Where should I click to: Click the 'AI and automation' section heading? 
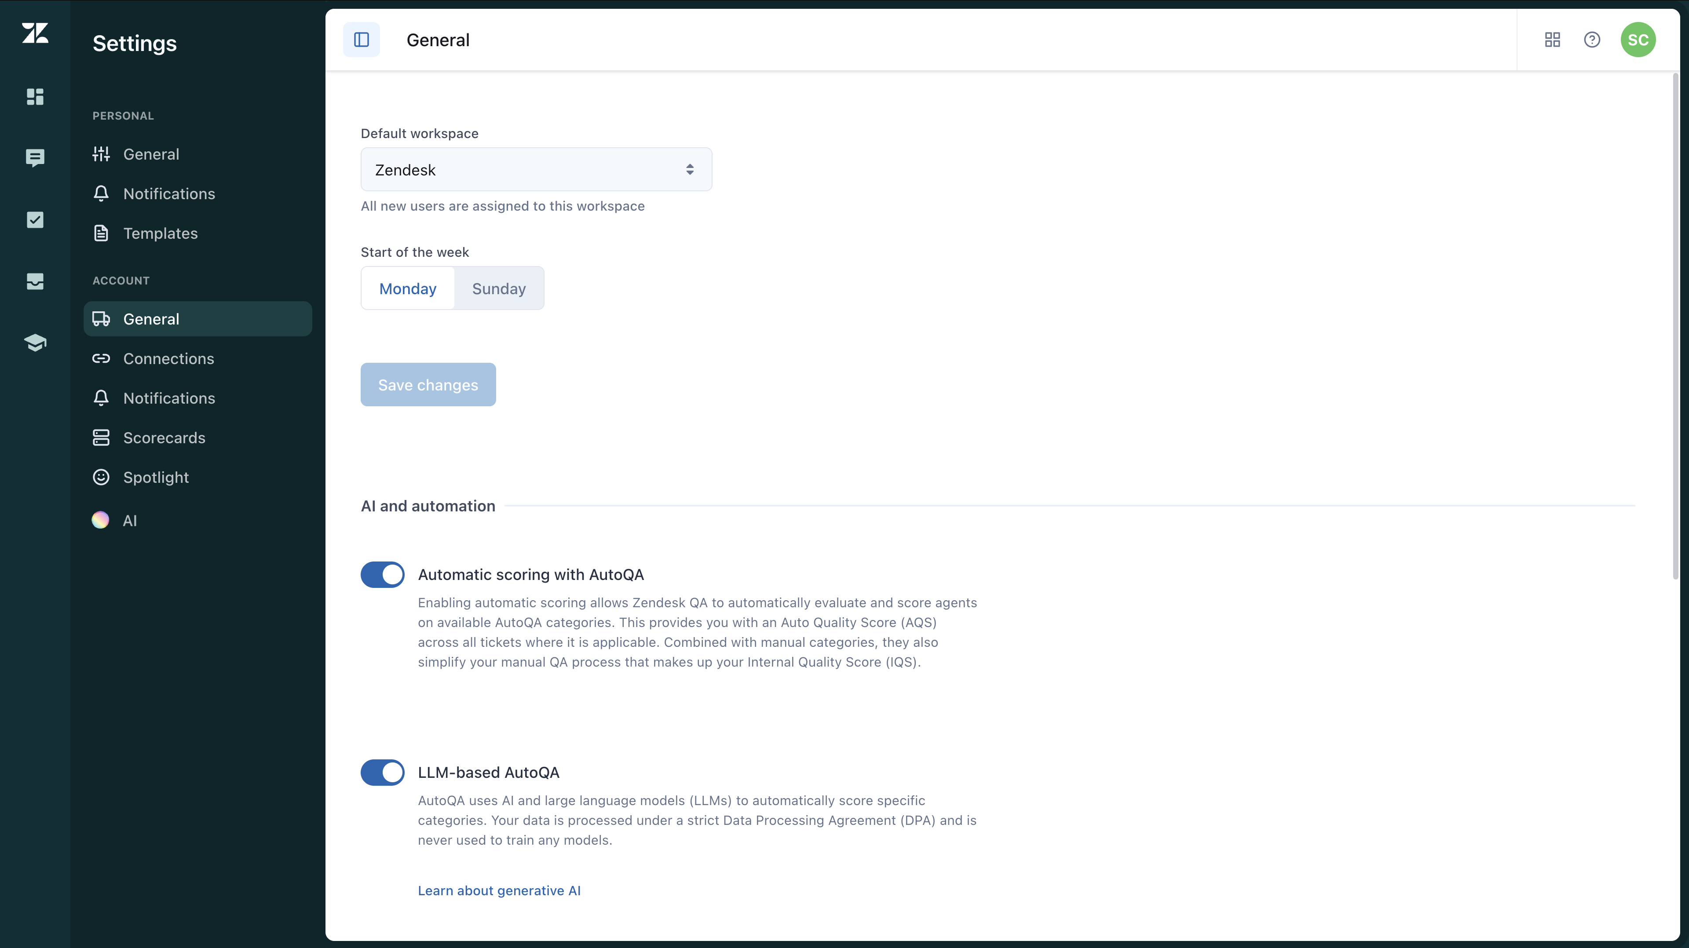point(428,506)
